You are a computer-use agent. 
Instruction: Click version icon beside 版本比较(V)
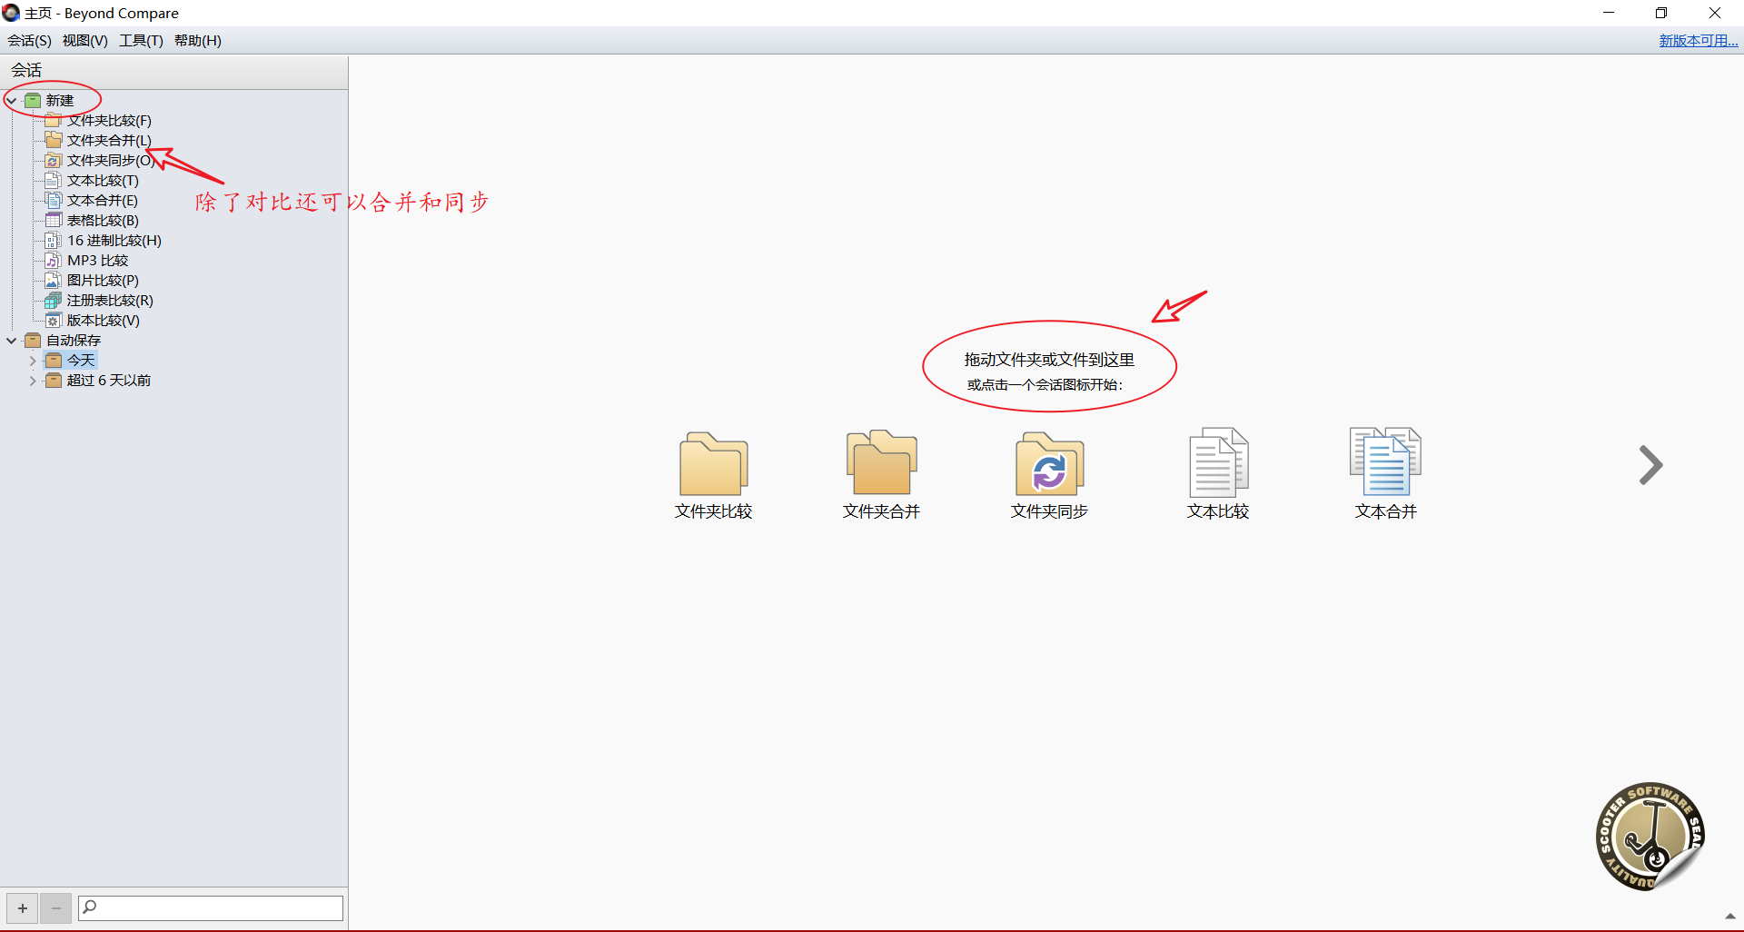tap(54, 320)
